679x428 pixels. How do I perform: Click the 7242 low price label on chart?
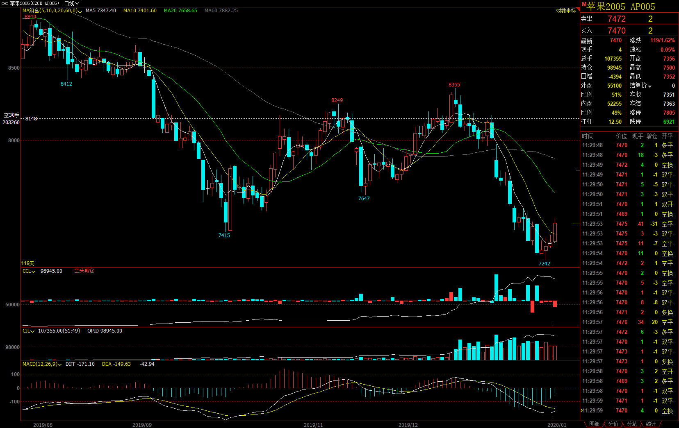544,263
